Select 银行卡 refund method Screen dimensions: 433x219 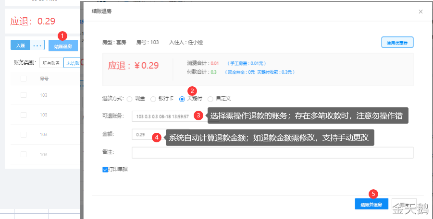click(x=153, y=99)
